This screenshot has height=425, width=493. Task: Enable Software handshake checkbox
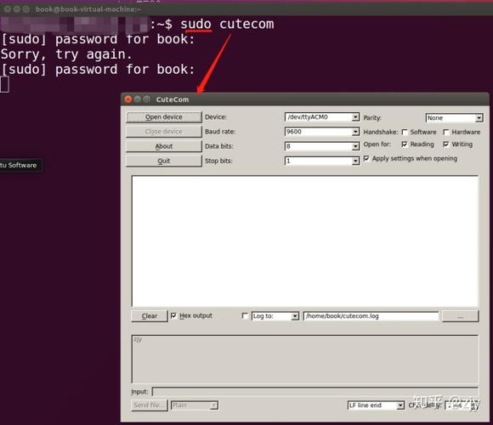[405, 133]
